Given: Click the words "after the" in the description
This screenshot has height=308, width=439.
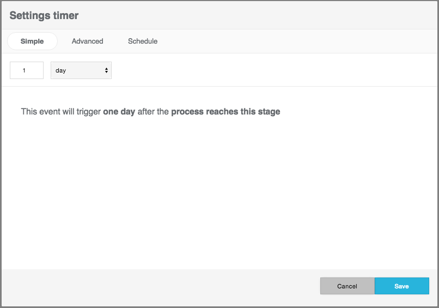Looking at the screenshot, I should [x=153, y=112].
